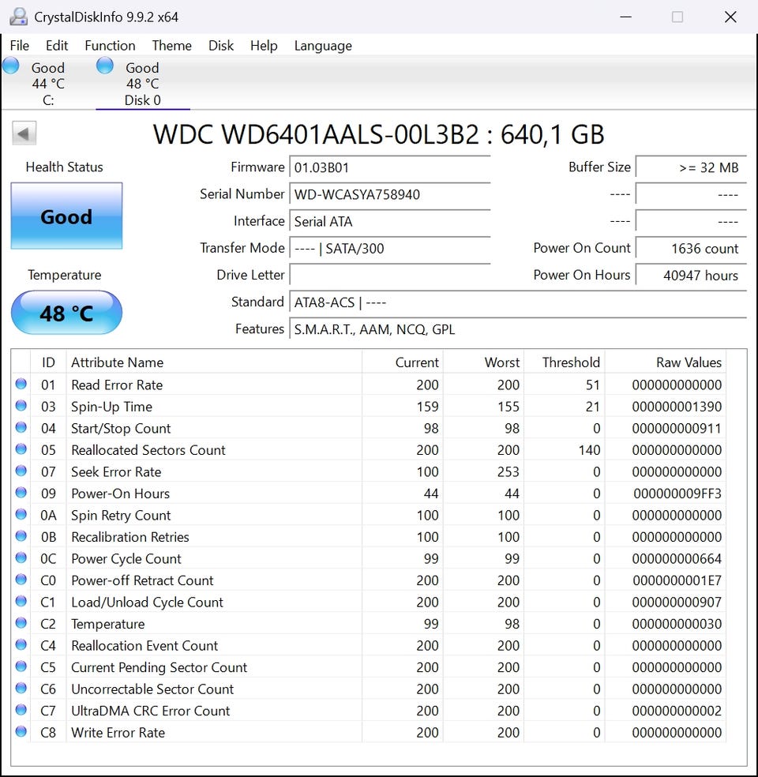This screenshot has height=777, width=758.
Task: Click the CrystalDiskInfo app icon in title bar
Action: (18, 17)
